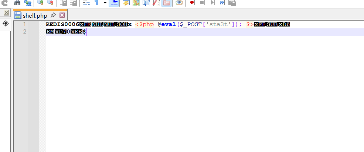Toggle the Indent Guide icon
The image size is (364, 152).
pos(114,3)
